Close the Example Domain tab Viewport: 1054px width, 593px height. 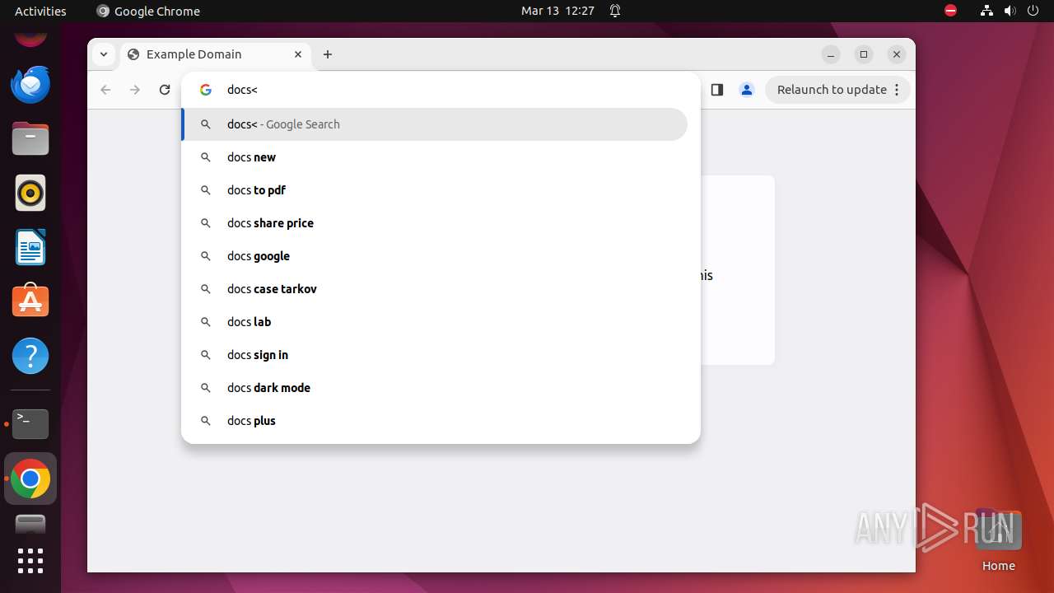298,54
